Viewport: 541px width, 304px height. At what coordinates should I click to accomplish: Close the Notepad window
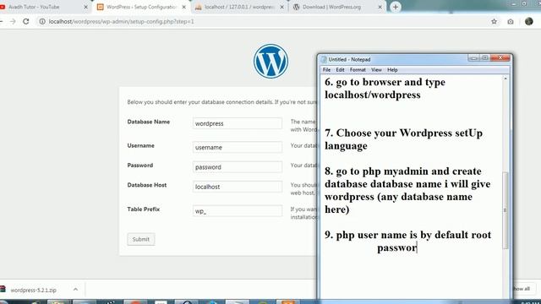pyautogui.click(x=500, y=58)
